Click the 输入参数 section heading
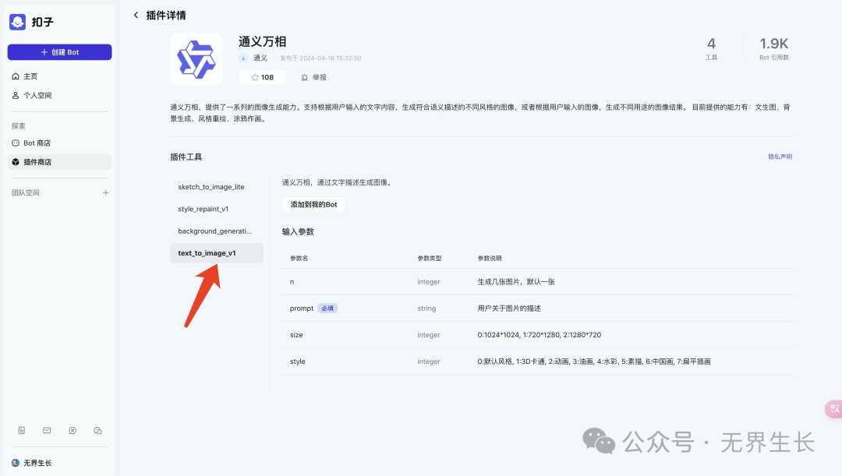 298,232
